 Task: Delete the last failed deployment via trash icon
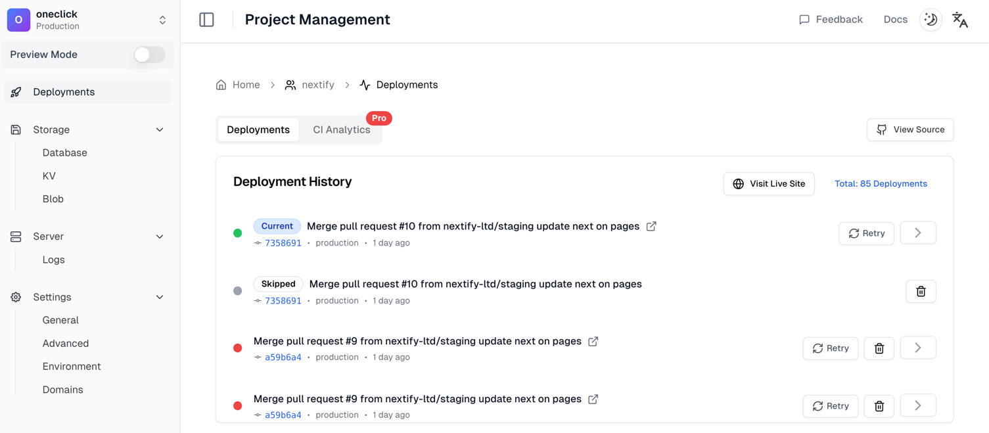pyautogui.click(x=879, y=405)
